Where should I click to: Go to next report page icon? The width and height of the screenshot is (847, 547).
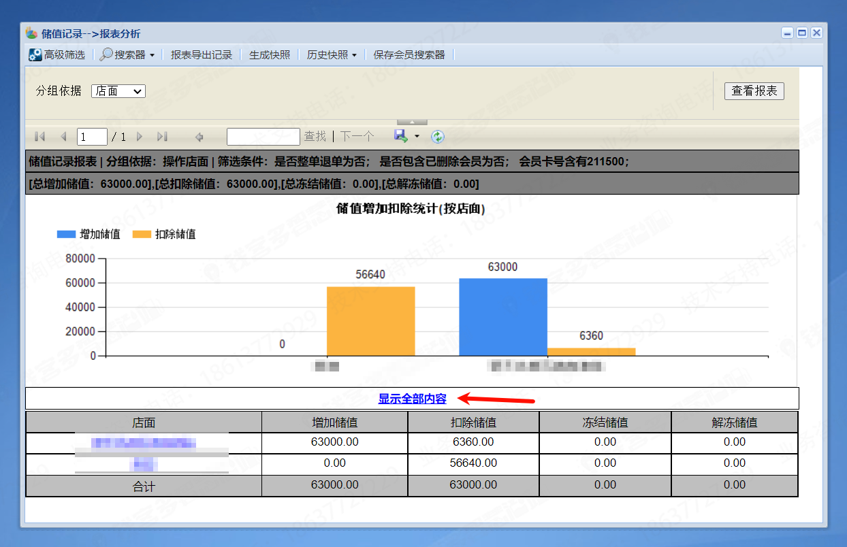[x=140, y=137]
